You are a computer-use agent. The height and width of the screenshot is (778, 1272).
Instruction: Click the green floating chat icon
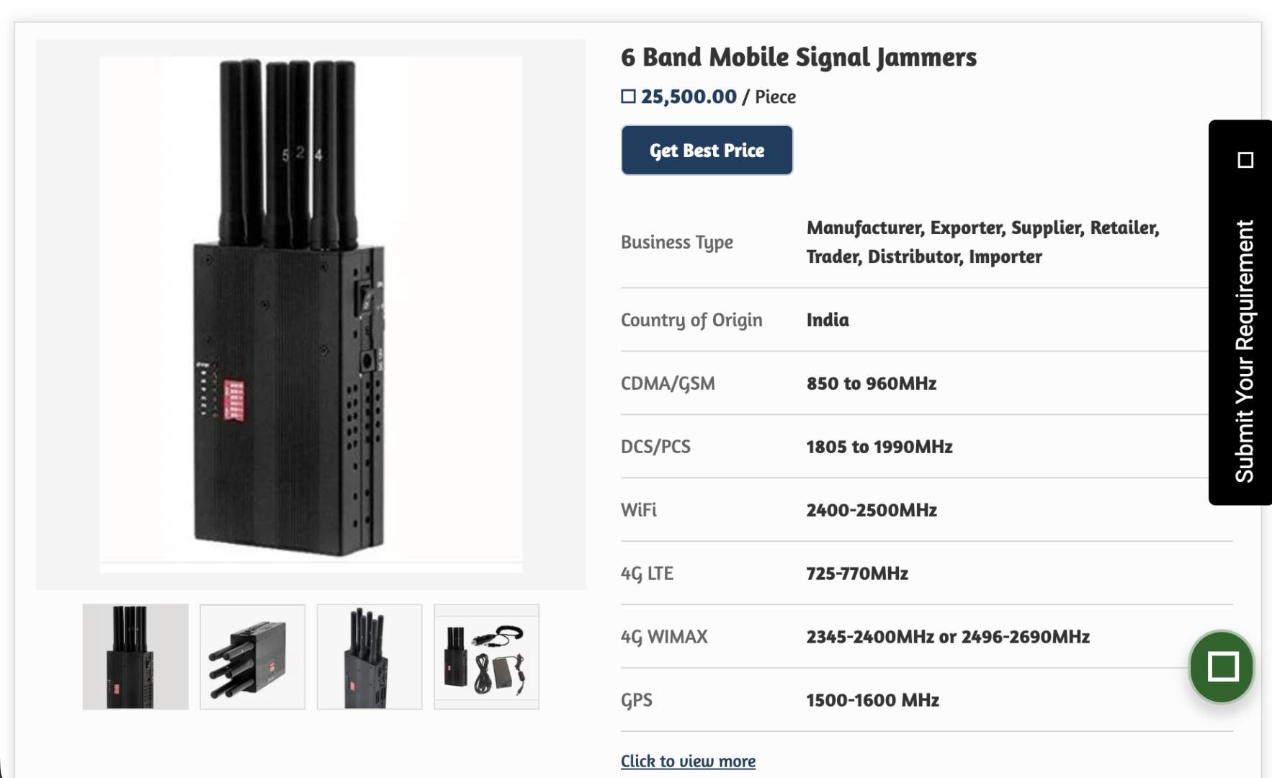[1222, 666]
